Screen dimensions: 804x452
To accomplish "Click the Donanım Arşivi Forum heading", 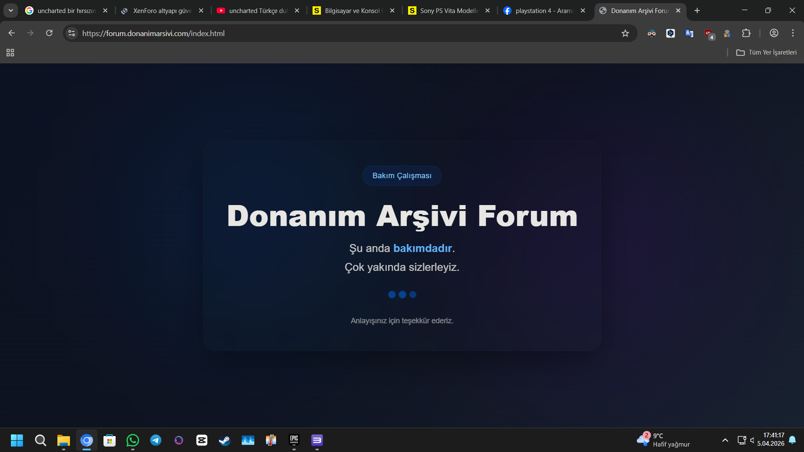I will 402,216.
